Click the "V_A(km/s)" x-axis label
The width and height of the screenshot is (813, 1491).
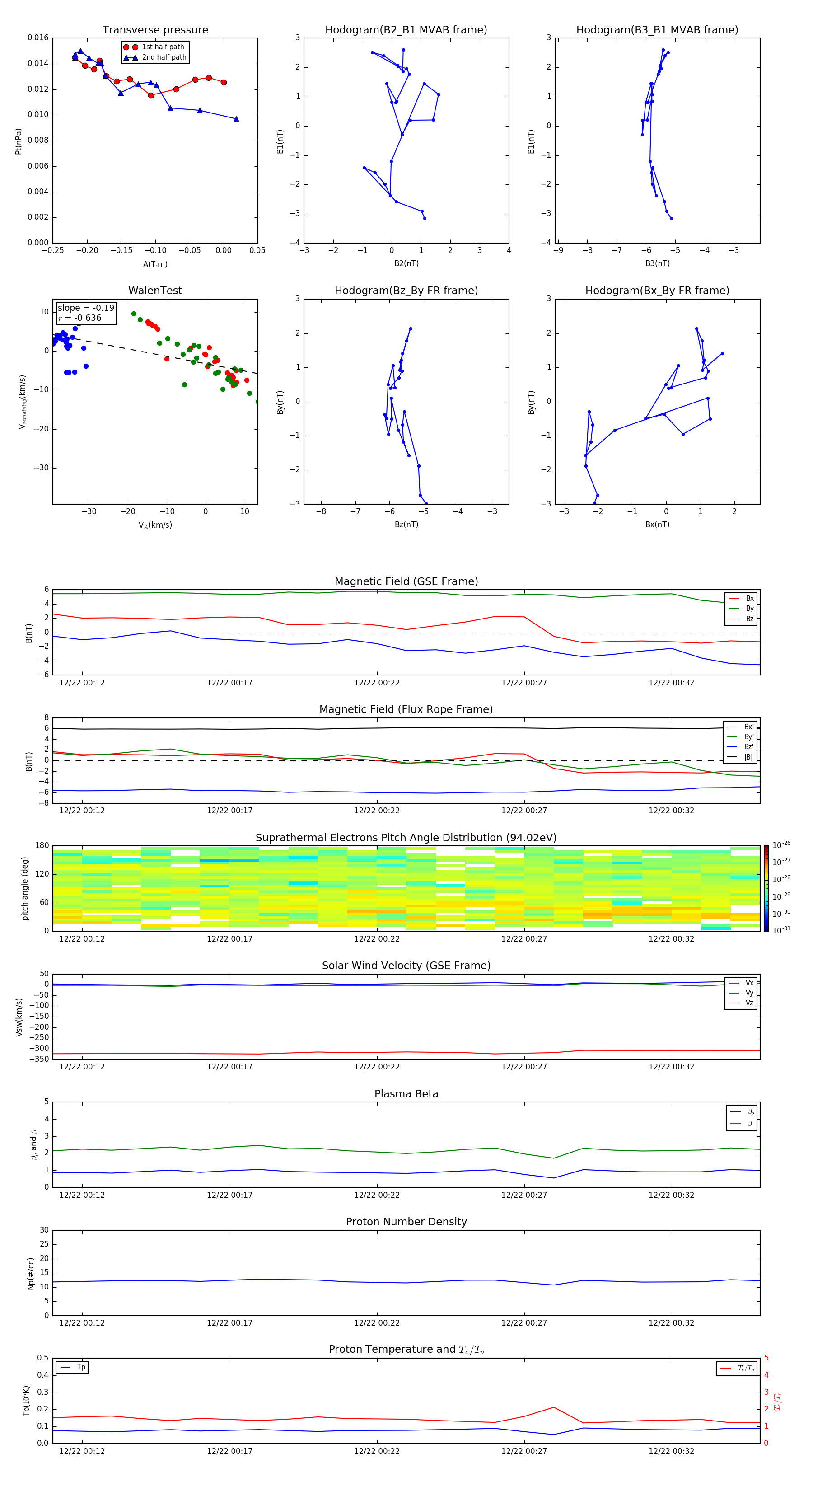pos(155,525)
